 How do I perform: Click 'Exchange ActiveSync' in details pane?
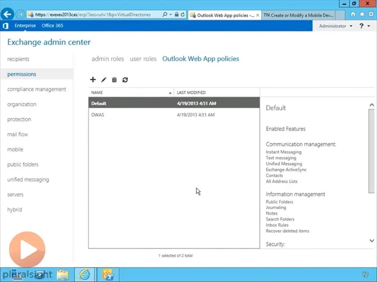pyautogui.click(x=286, y=170)
